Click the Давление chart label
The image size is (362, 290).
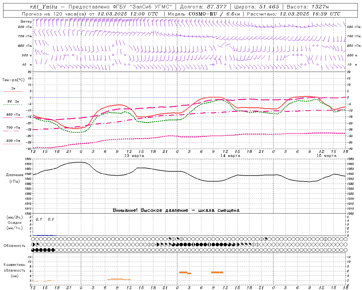coord(15,175)
